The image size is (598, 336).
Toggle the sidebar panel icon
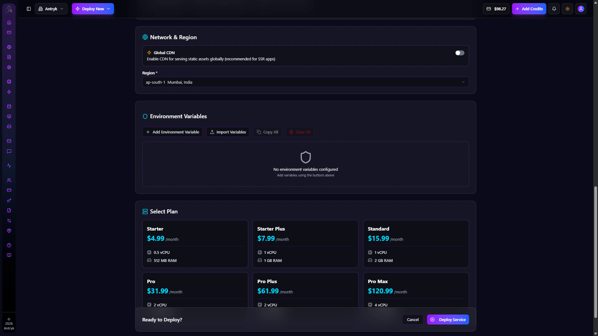pos(29,9)
